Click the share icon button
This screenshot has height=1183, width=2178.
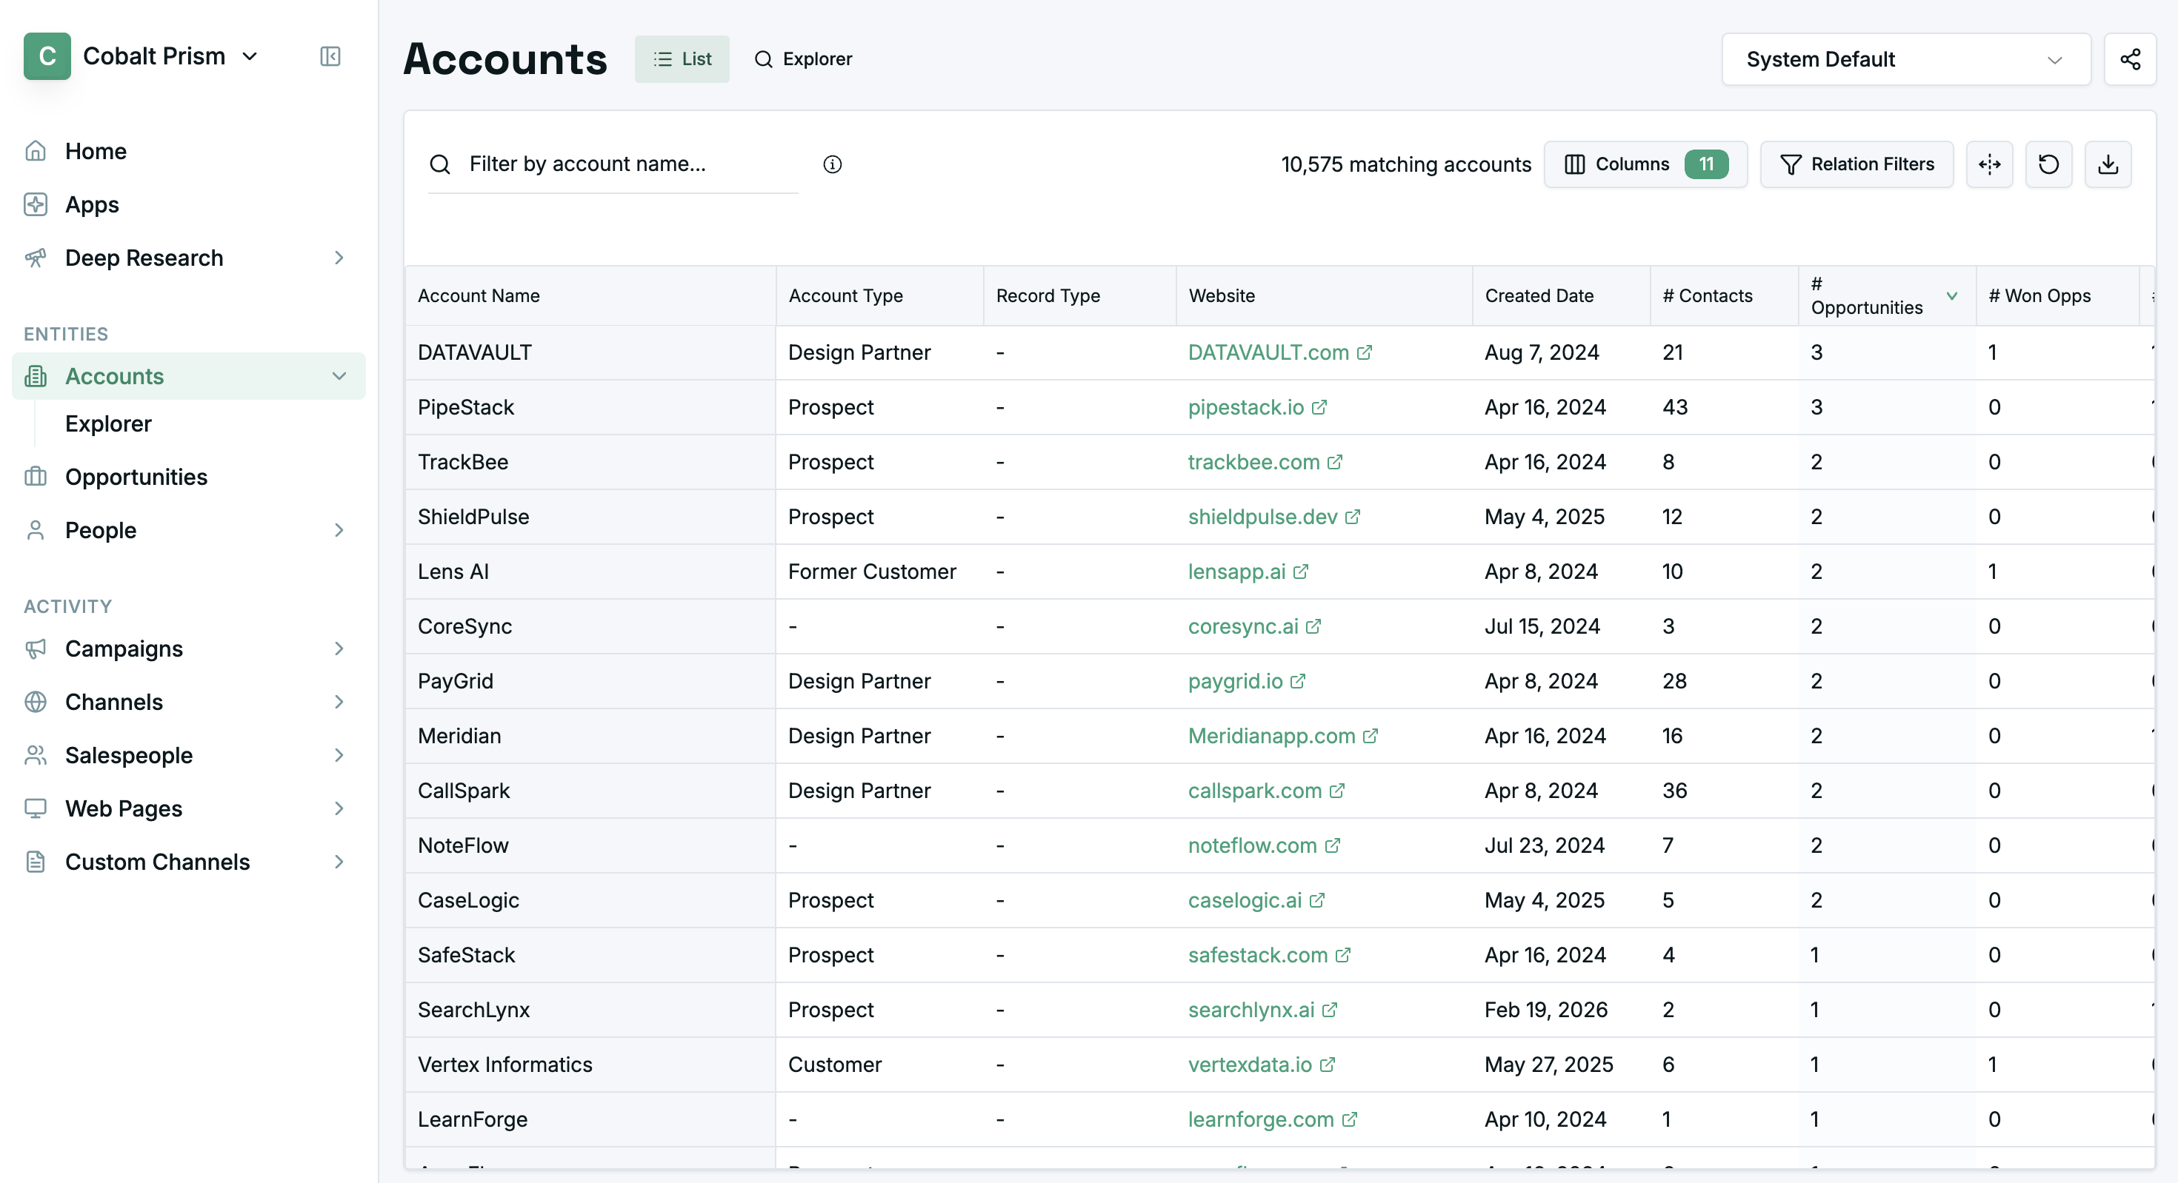2130,59
